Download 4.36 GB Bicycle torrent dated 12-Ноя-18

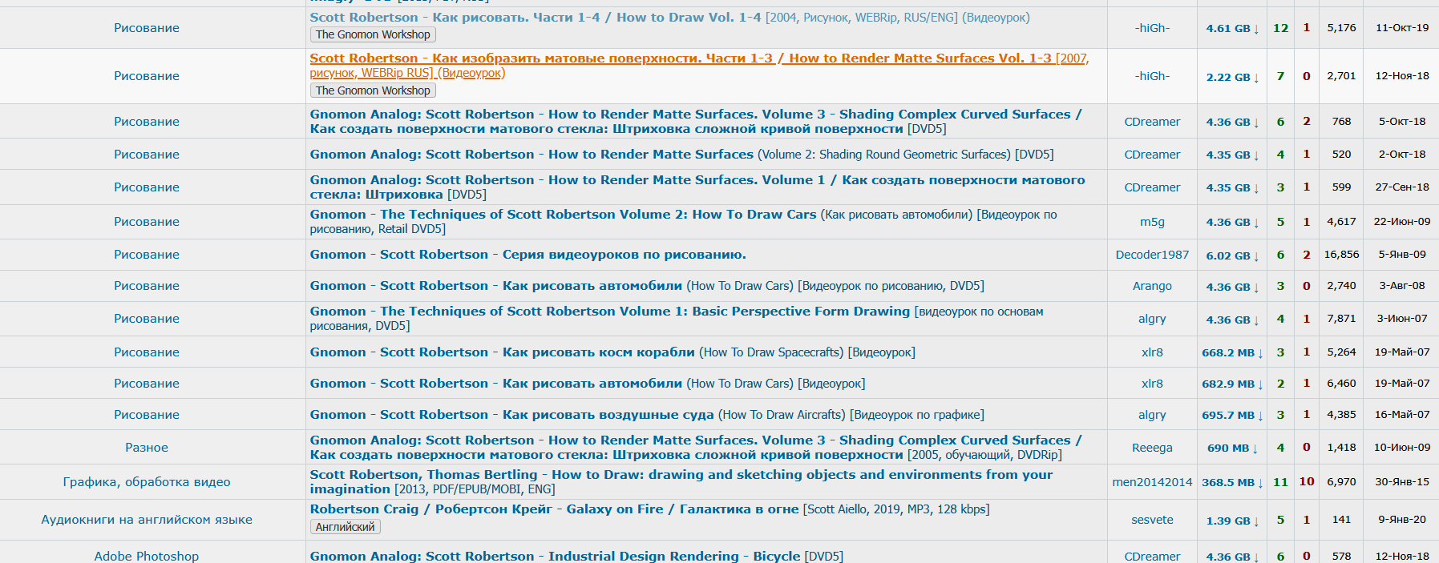tap(1232, 557)
